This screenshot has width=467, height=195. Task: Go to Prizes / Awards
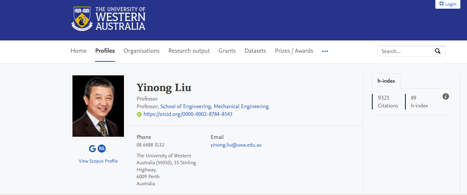click(x=294, y=51)
